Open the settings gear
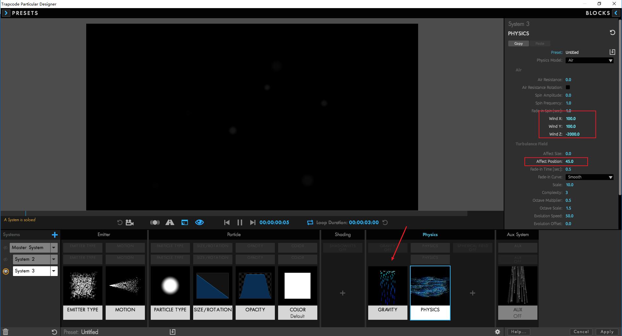This screenshot has height=336, width=622. coord(498,332)
